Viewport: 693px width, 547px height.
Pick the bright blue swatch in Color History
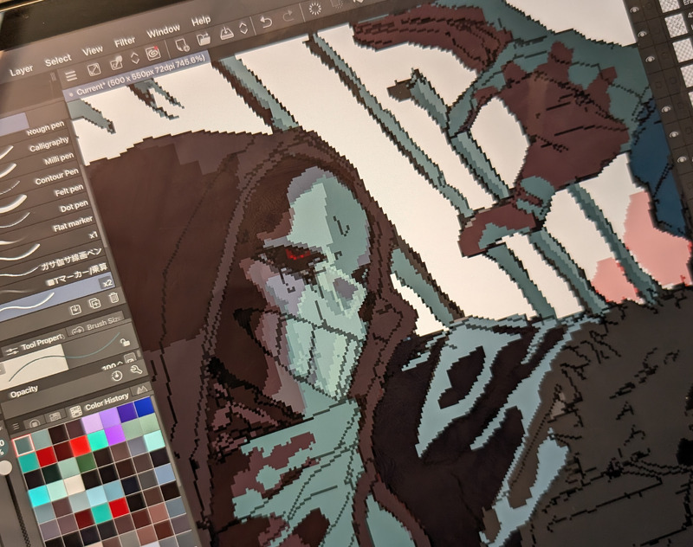pyautogui.click(x=145, y=408)
